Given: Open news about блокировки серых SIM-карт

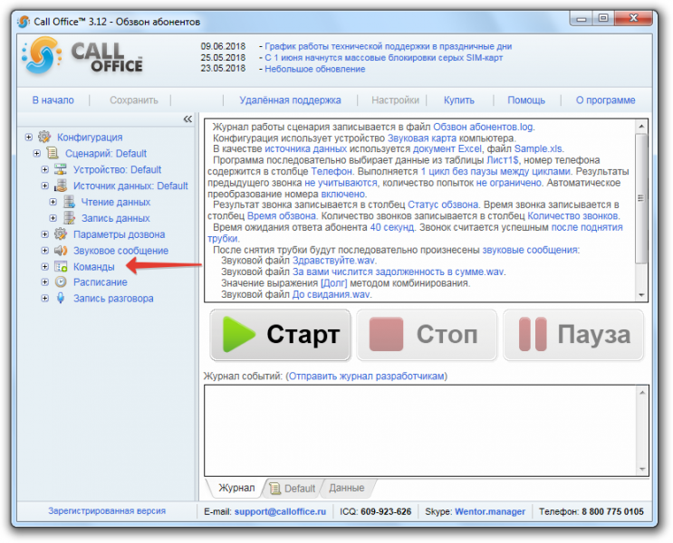Looking at the screenshot, I should pyautogui.click(x=384, y=58).
